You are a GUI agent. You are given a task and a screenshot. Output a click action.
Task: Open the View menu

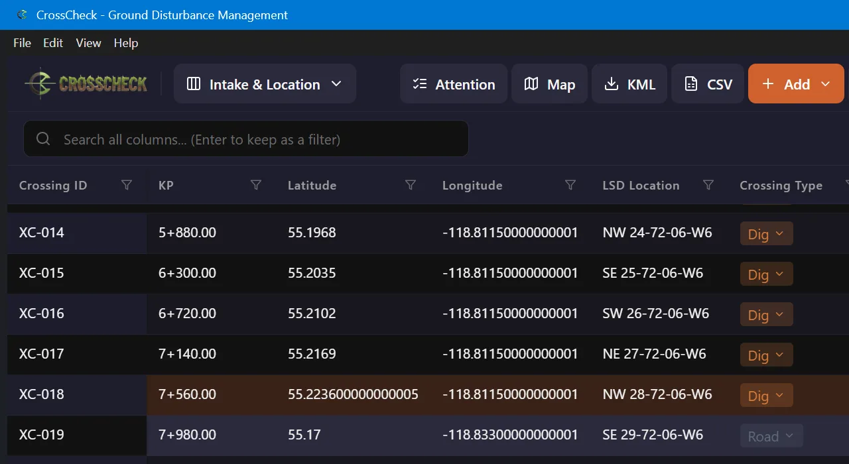click(88, 43)
